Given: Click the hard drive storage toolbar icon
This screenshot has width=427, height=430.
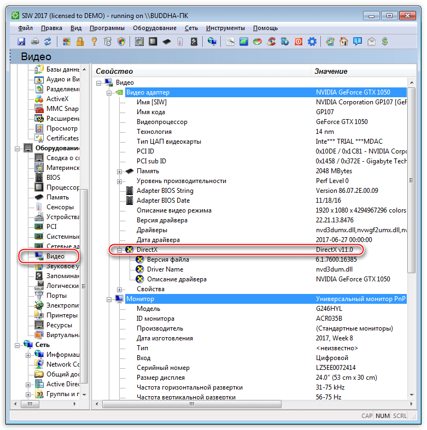Looking at the screenshot, I should [x=194, y=42].
